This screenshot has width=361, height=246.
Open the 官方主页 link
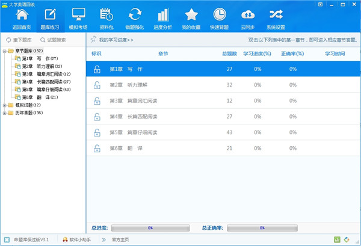pyautogui.click(x=120, y=240)
